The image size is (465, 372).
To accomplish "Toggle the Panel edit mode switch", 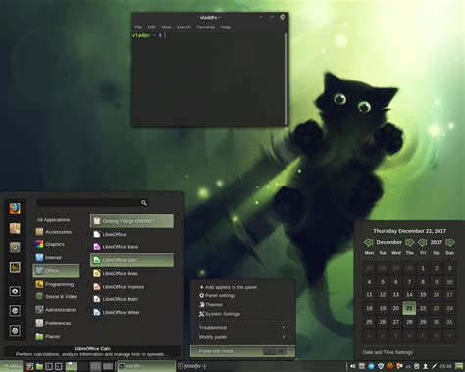I will [x=275, y=351].
